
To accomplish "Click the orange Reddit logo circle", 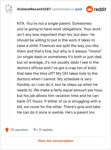I will [89, 9].
